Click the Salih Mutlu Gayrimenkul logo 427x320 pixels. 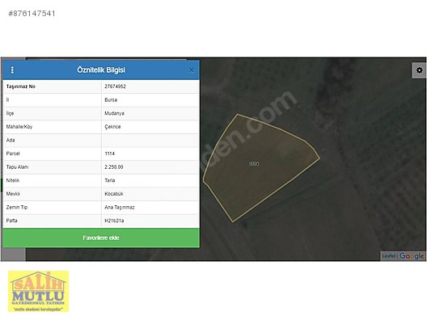click(x=38, y=291)
